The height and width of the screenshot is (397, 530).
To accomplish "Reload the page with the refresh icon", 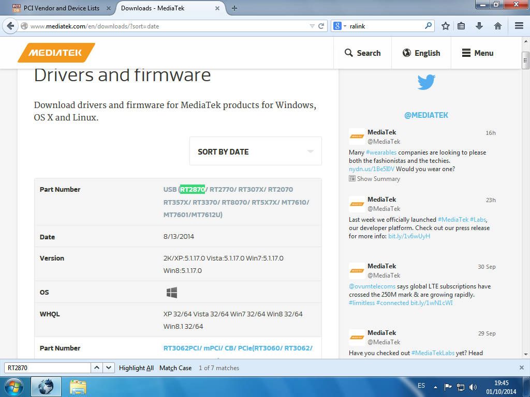I will coord(321,26).
